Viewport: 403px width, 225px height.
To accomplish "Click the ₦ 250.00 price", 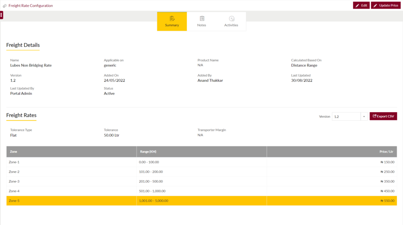I will point(387,172).
